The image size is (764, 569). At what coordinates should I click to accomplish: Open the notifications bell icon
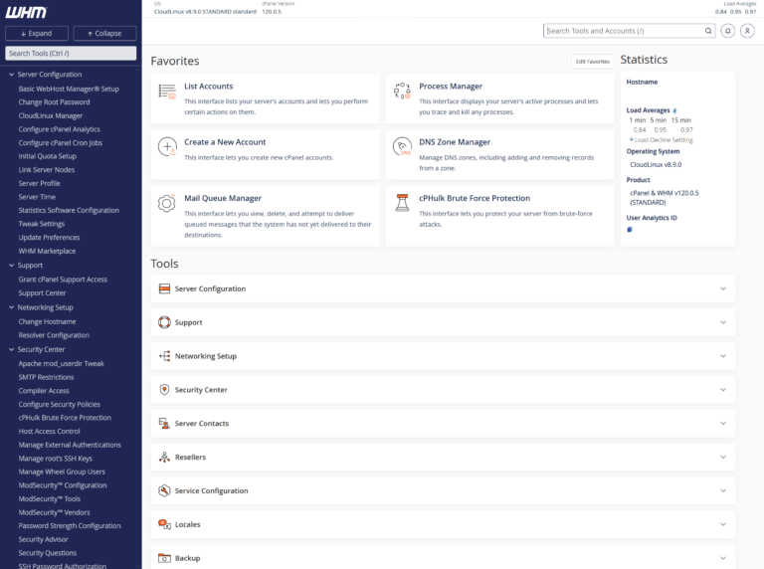click(727, 31)
